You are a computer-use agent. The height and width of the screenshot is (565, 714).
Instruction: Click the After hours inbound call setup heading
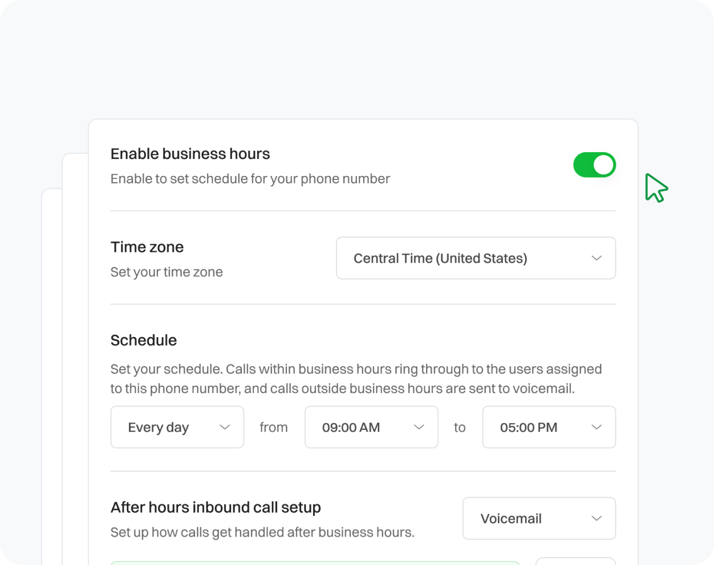coord(216,507)
